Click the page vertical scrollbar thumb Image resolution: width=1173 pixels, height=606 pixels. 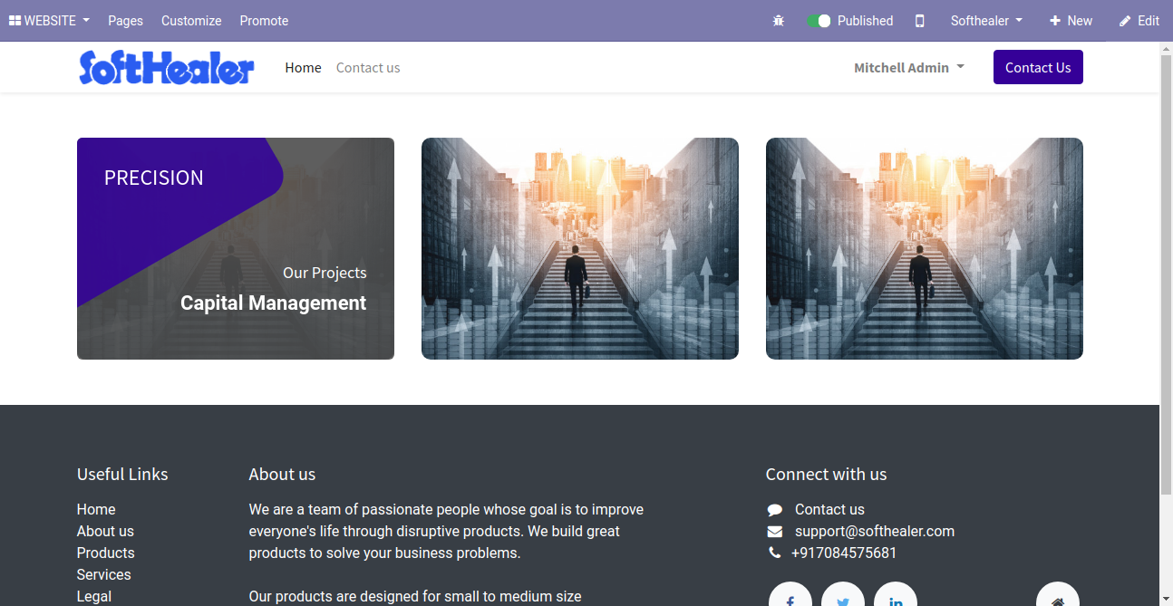click(x=1167, y=274)
